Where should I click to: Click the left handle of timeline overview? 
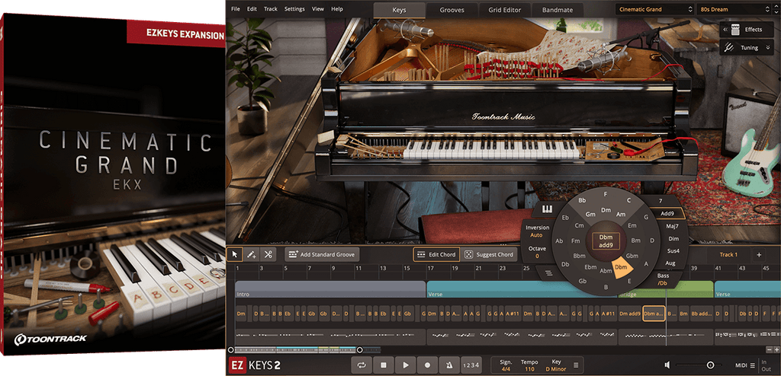[230, 349]
